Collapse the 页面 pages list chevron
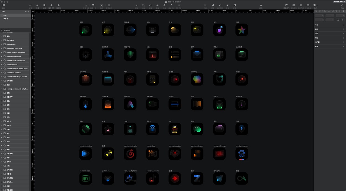346x191 pixels. coord(29,12)
